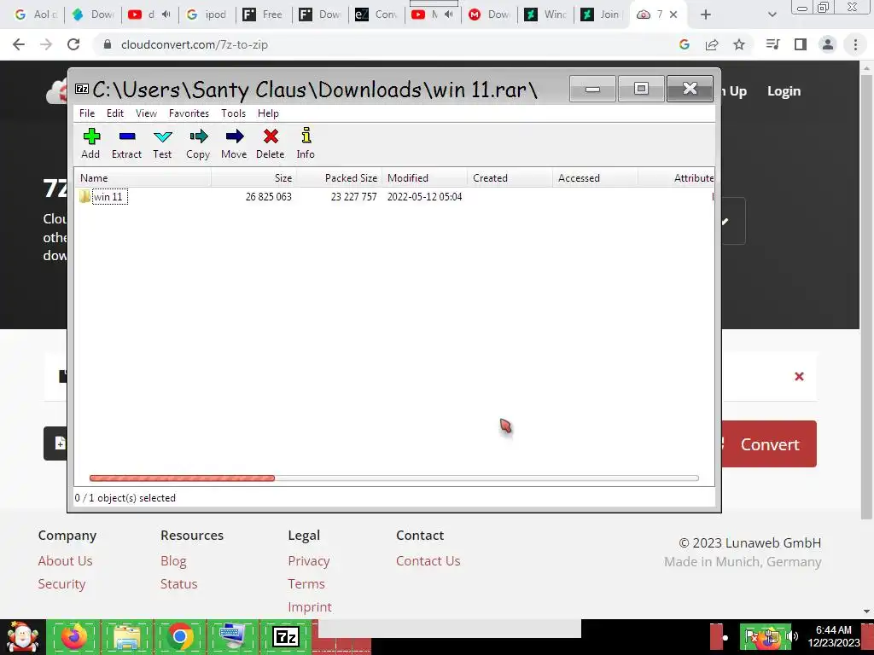This screenshot has width=874, height=655.
Task: Open the Terms footer link
Action: coord(306,583)
